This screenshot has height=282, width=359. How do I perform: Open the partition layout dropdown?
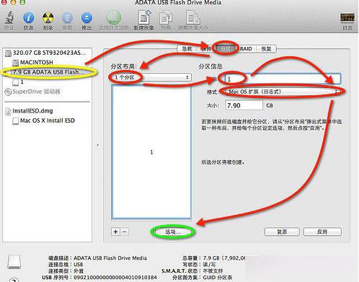[151, 77]
